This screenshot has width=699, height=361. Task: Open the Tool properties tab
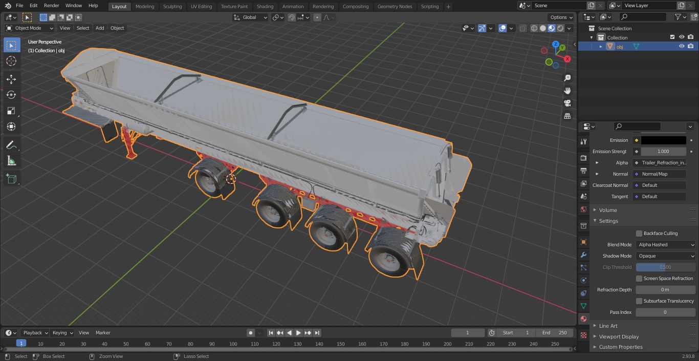(x=583, y=141)
